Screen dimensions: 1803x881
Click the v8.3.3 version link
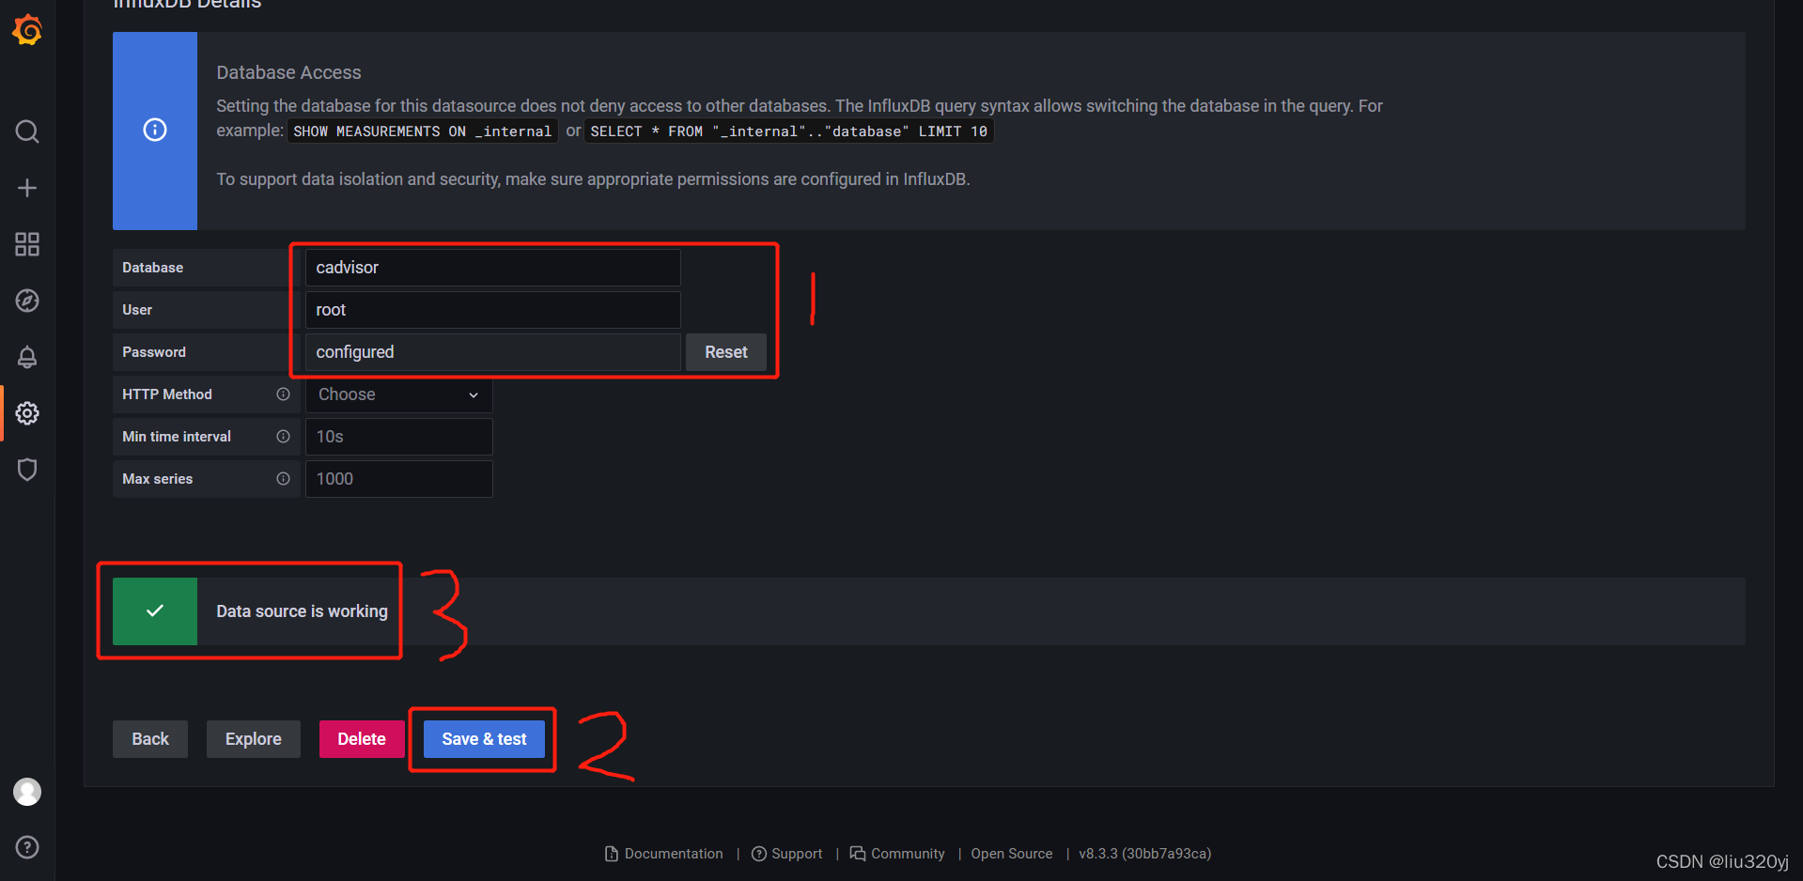pyautogui.click(x=1145, y=854)
